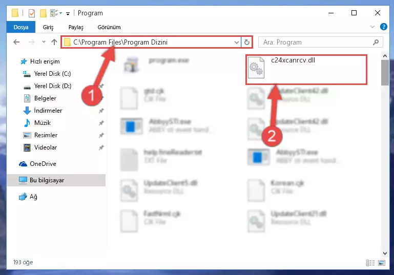Open Resimler in the sidebar

(x=46, y=135)
